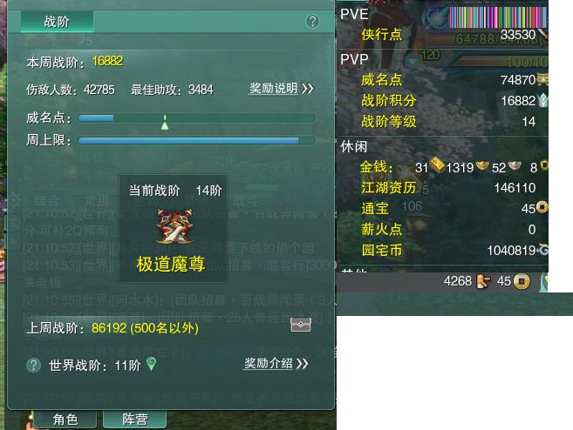Click the help question mark in the 战阶 header
Image resolution: width=573 pixels, height=430 pixels.
tap(312, 22)
